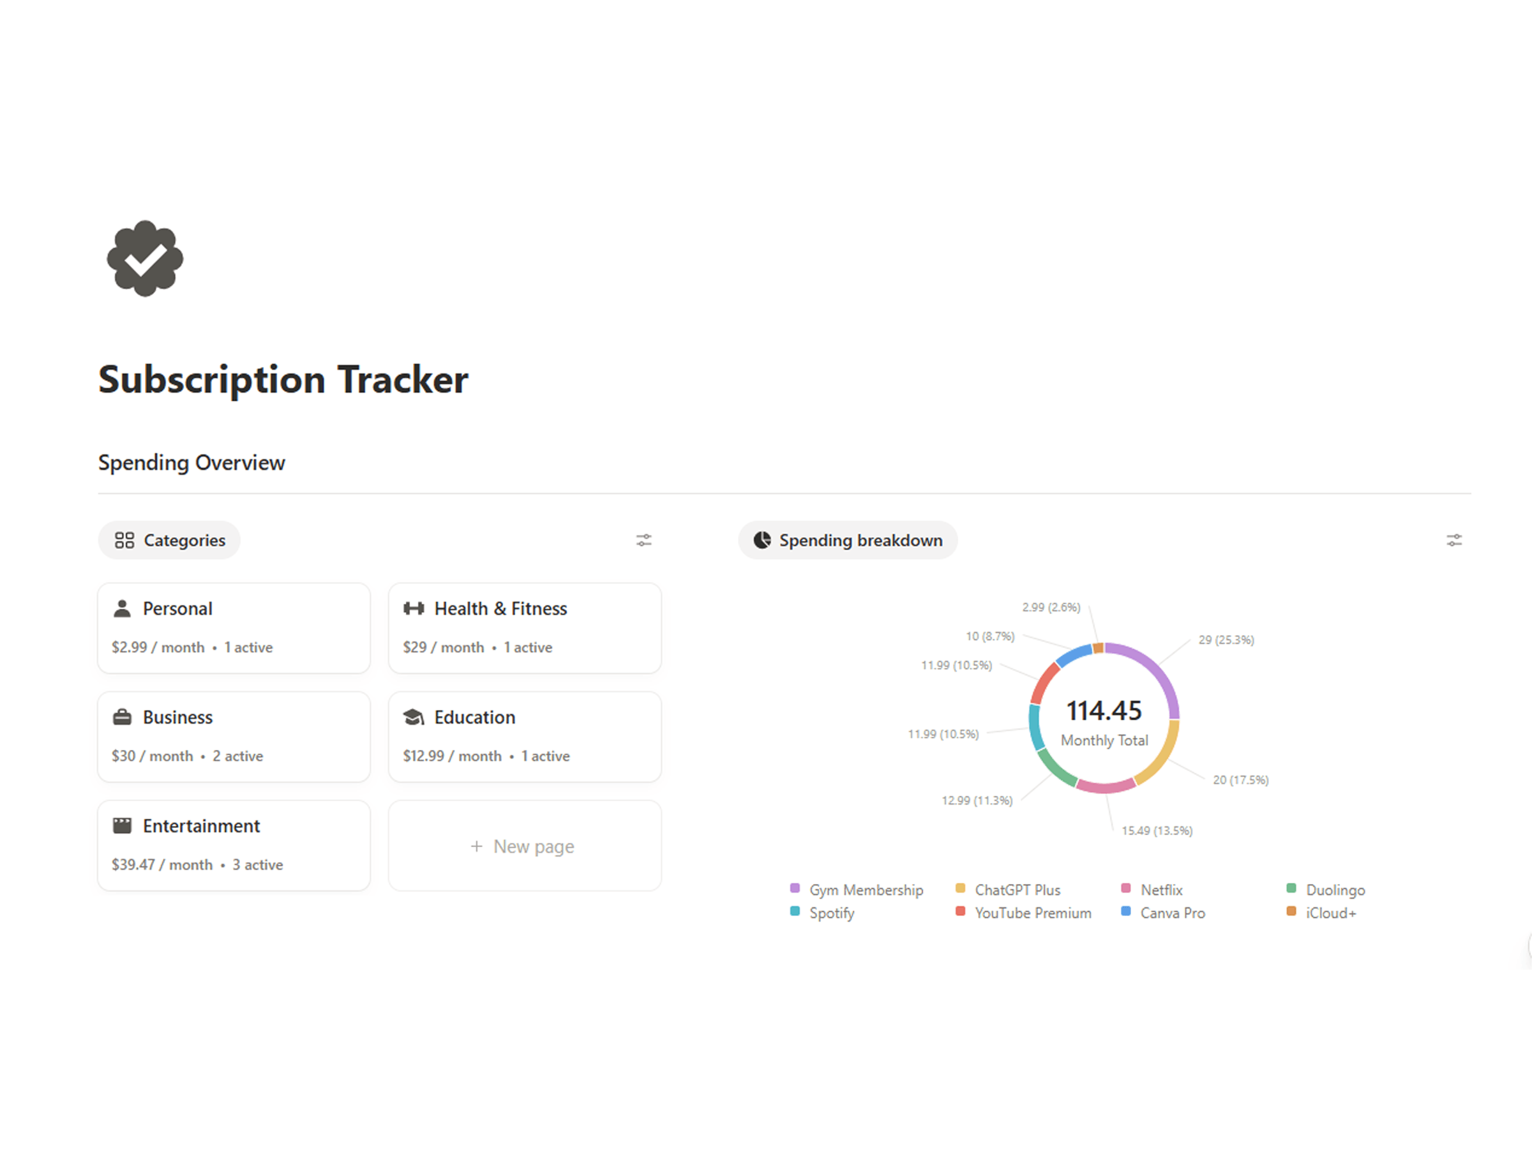Click the YouTube Premium red legend swatch
Viewport: 1532px width, 1149px height.
point(961,912)
